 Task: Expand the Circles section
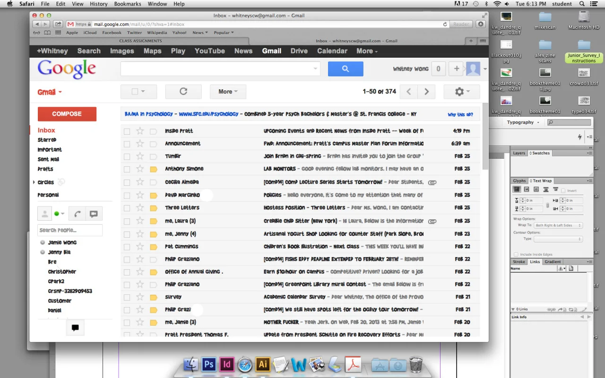34,182
